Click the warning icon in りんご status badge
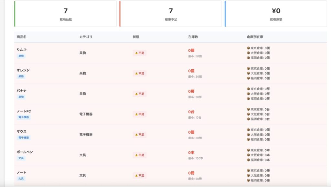 (x=136, y=53)
